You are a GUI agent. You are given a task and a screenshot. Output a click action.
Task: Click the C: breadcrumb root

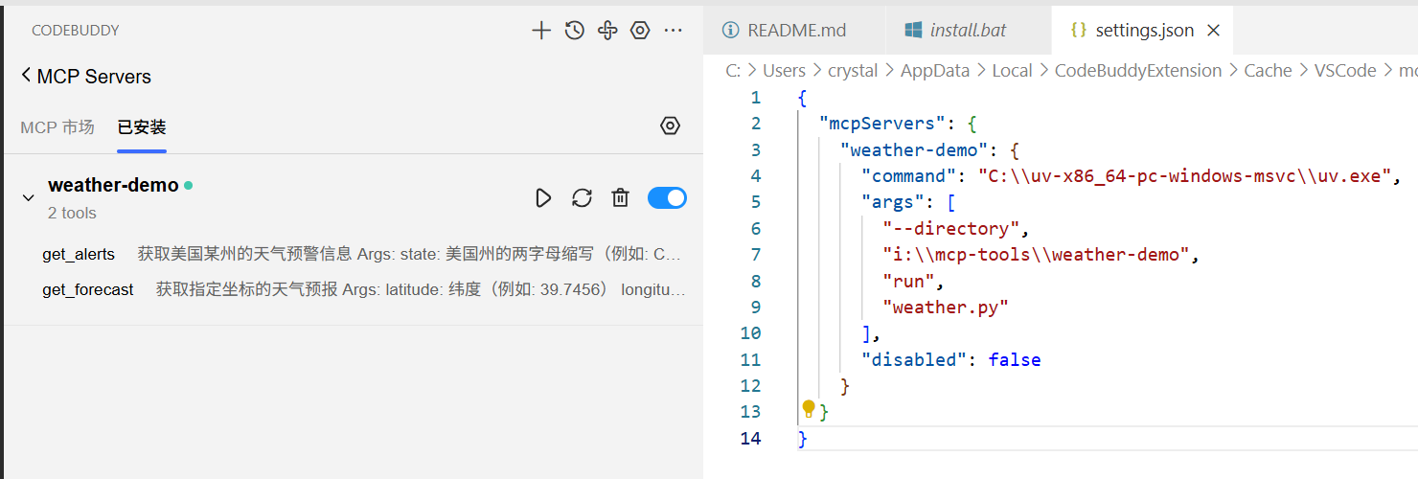(x=733, y=71)
